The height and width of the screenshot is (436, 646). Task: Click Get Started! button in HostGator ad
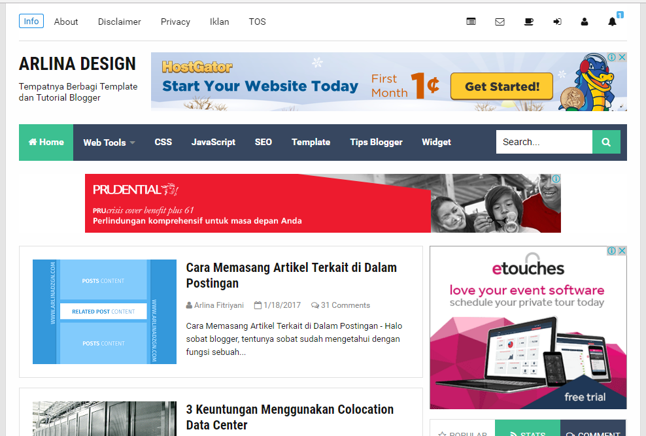click(501, 86)
